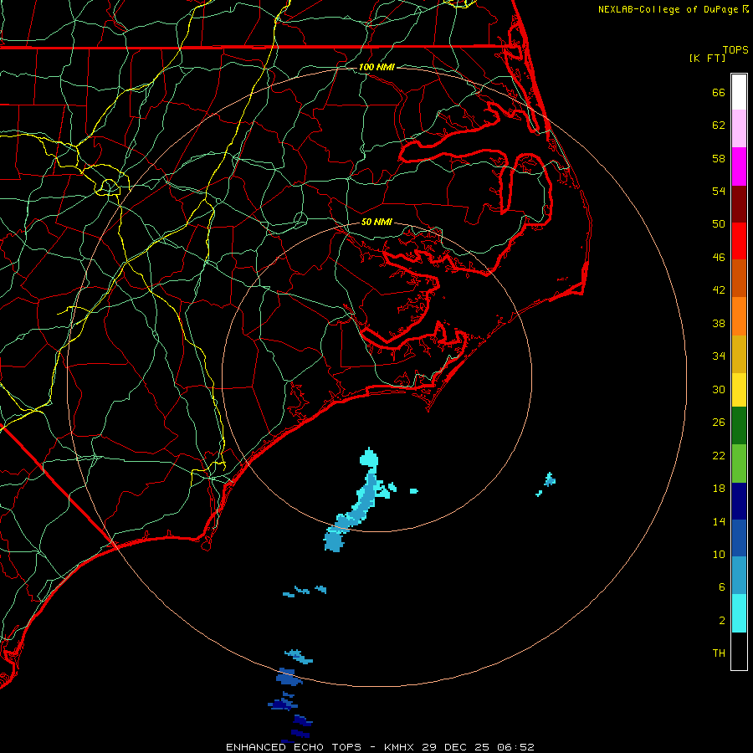Click the light green 22 kft legend swatch

coord(739,464)
